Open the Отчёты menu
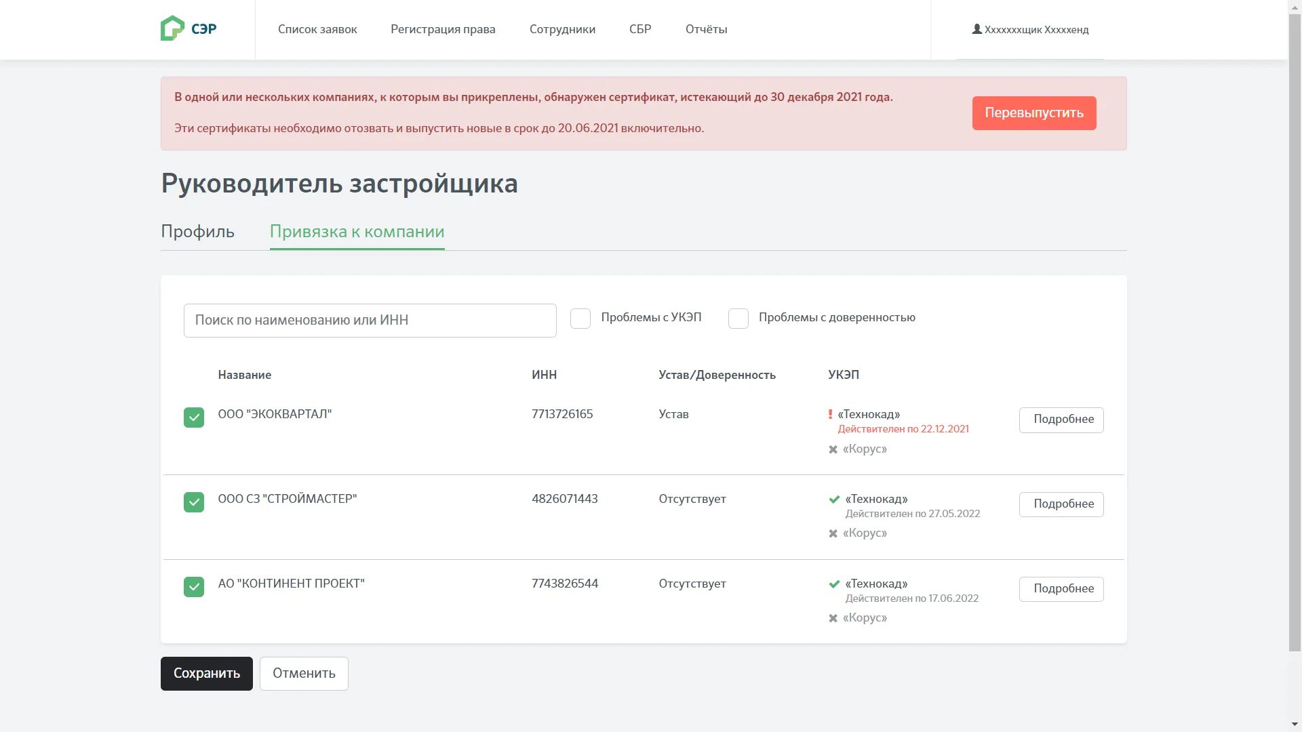Viewport: 1302px width, 732px height. (706, 29)
